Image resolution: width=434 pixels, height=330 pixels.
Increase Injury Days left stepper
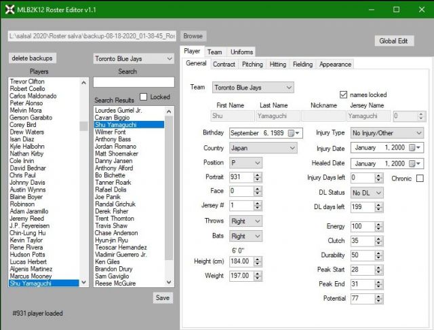pos(378,176)
